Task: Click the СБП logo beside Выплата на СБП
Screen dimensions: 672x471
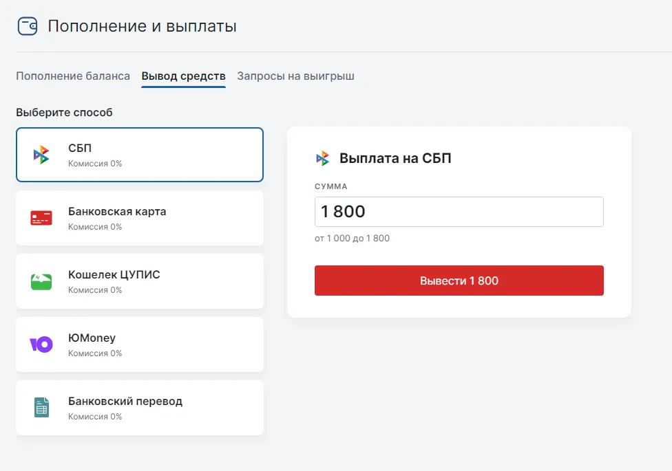Action: point(323,158)
